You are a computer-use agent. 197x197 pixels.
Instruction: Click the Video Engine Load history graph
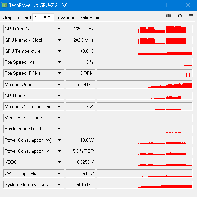click(145, 118)
